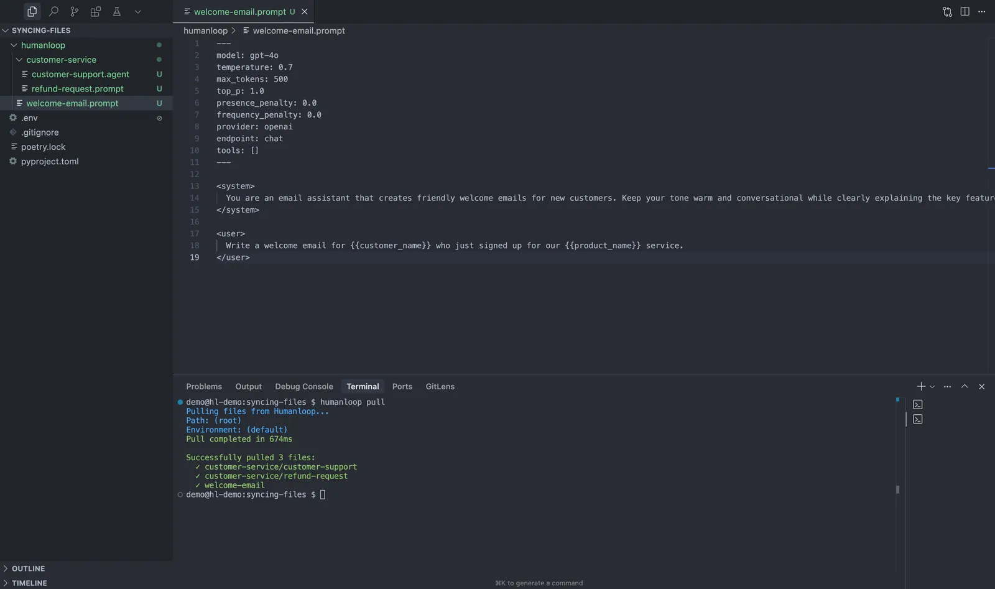Open the Testing flask icon

pos(116,11)
